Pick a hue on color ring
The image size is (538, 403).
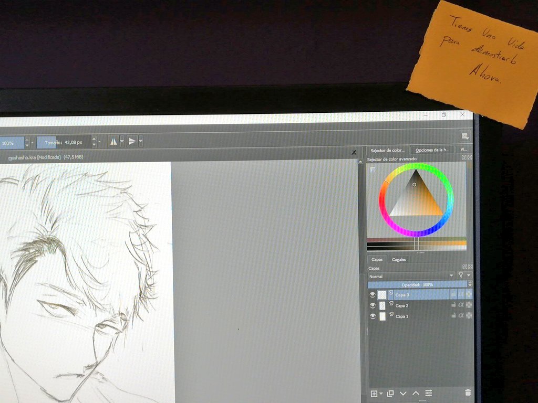pyautogui.click(x=416, y=200)
